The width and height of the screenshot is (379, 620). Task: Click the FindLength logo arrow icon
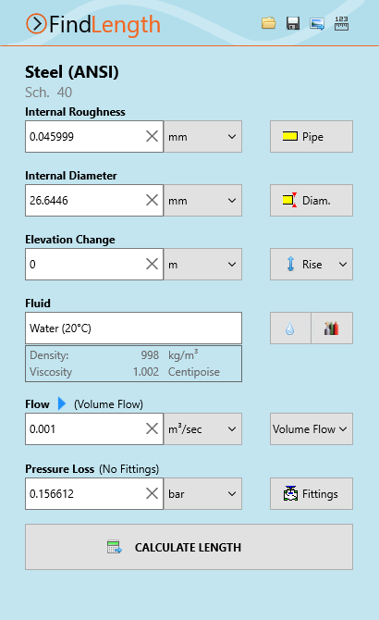36,24
